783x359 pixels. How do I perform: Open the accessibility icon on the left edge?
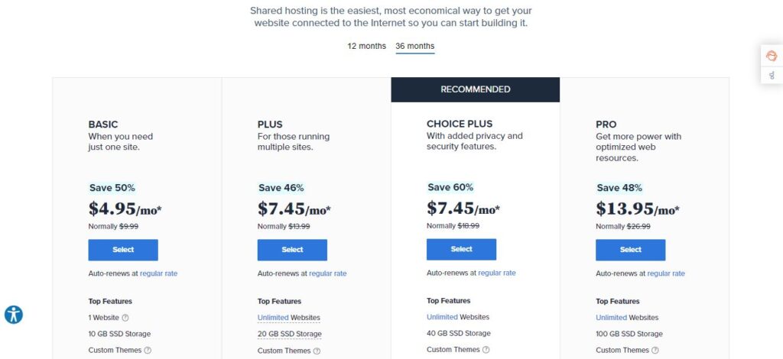(x=14, y=315)
